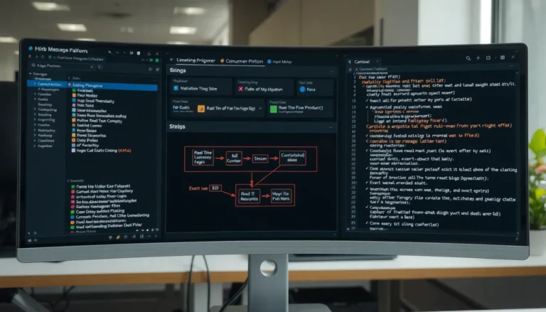546x312 pixels.
Task: Click the "9.EI" box beside "Exect lue" label
Action: [x=215, y=188]
